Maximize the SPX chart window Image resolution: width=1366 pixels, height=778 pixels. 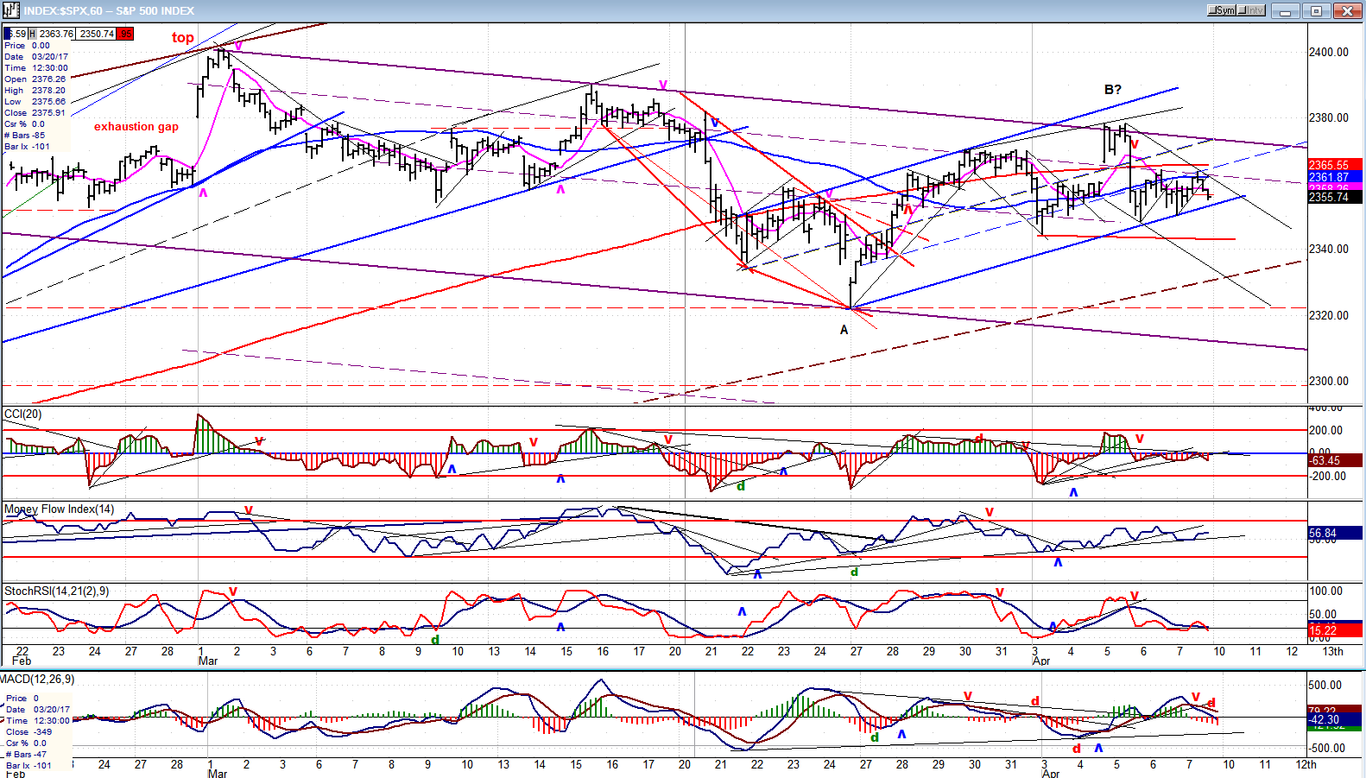tap(1316, 11)
